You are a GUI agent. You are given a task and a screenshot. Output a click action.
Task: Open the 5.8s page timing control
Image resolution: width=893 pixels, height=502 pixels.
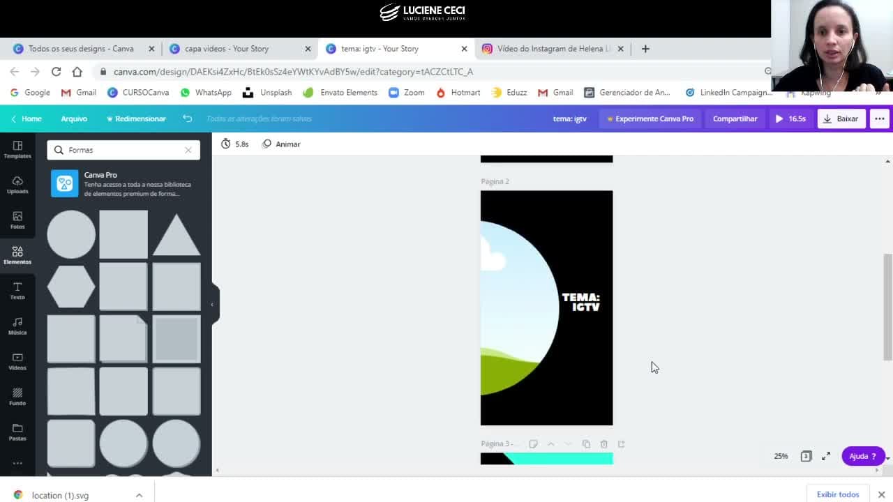234,144
